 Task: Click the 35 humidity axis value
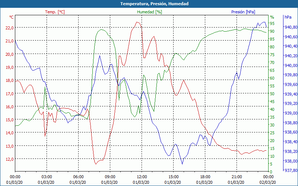[272, 117]
